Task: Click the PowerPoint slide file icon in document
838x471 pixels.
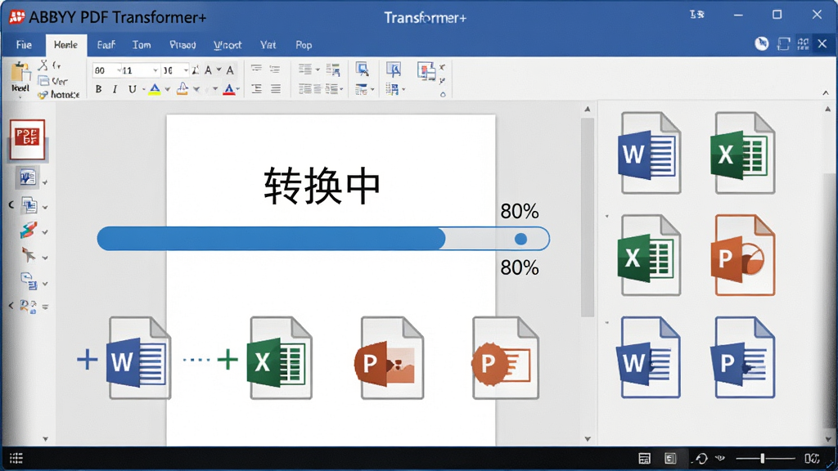Action: [x=505, y=358]
